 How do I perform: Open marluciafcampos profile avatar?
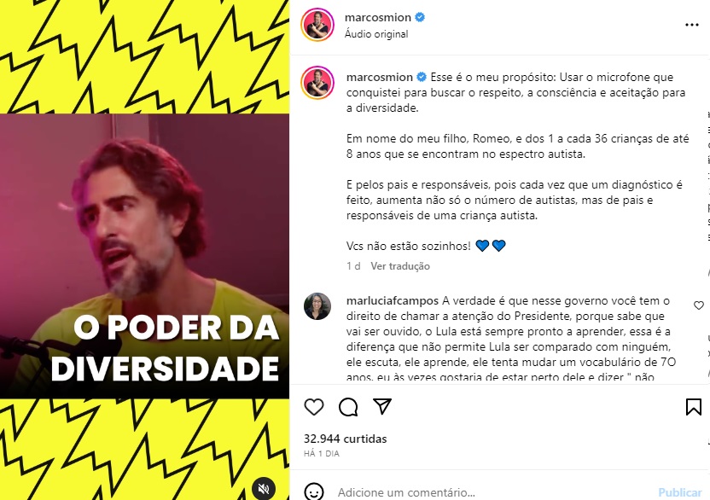click(x=317, y=306)
